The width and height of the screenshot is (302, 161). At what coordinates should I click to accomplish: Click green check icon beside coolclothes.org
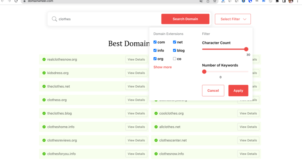click(156, 114)
